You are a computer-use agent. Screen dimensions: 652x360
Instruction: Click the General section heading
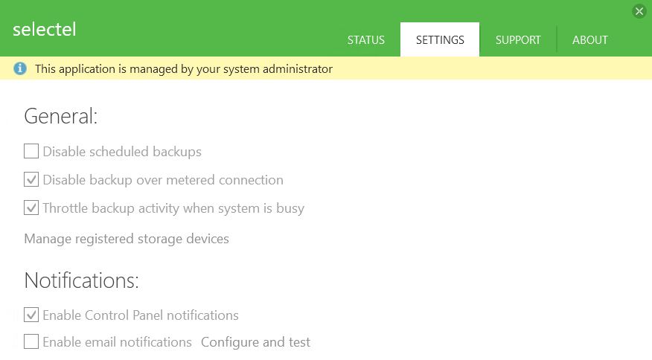coord(61,116)
